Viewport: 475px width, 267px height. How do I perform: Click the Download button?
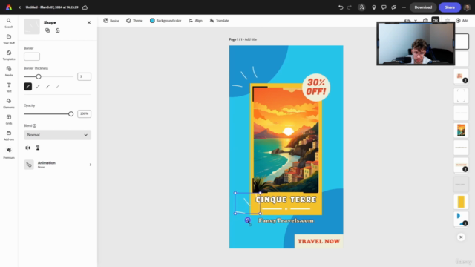pyautogui.click(x=423, y=7)
